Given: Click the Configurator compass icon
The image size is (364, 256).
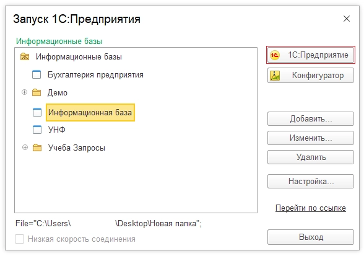Looking at the screenshot, I should pos(275,76).
